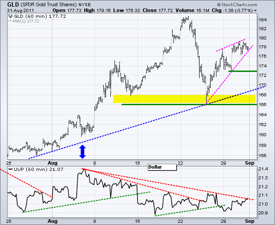Click the Open 177.73 value

pos(67,10)
